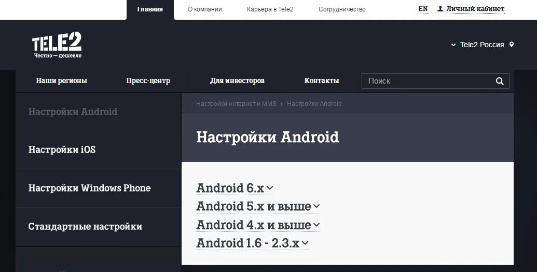Open Карьера в Tele2 tab
The height and width of the screenshot is (272, 537).
270,9
